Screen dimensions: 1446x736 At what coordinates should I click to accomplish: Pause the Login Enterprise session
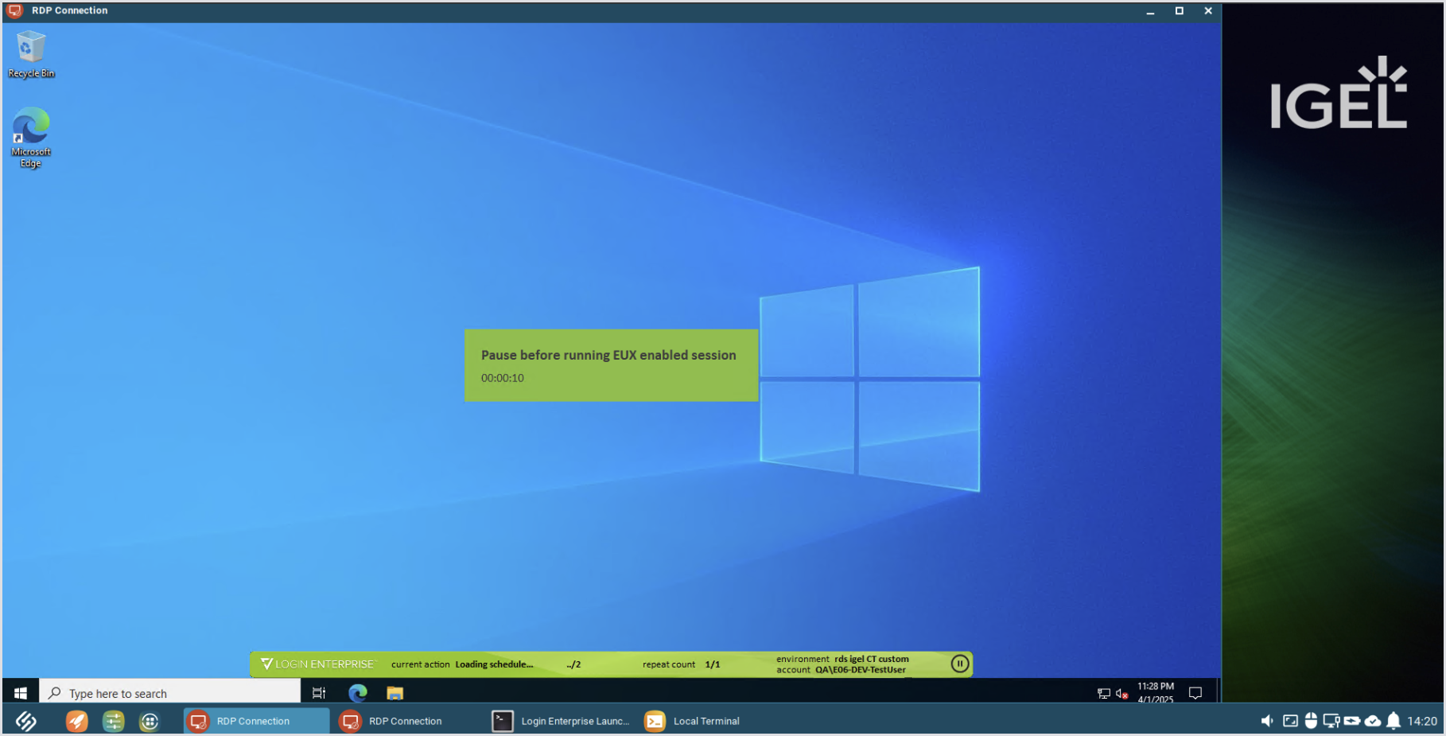(960, 664)
